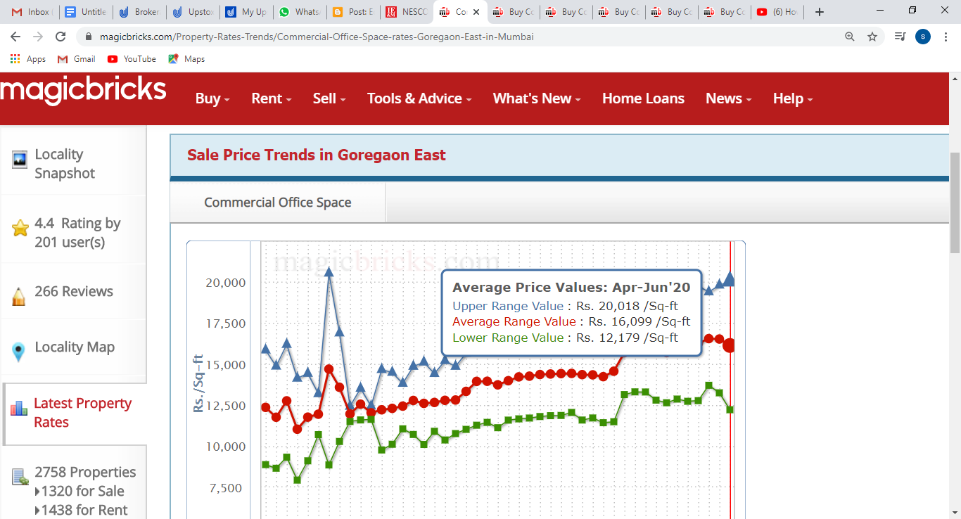Image resolution: width=961 pixels, height=519 pixels.
Task: Switch to the Blogger Post tab
Action: pos(352,12)
